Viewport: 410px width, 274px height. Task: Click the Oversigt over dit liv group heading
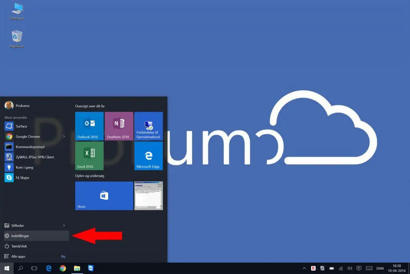point(90,106)
